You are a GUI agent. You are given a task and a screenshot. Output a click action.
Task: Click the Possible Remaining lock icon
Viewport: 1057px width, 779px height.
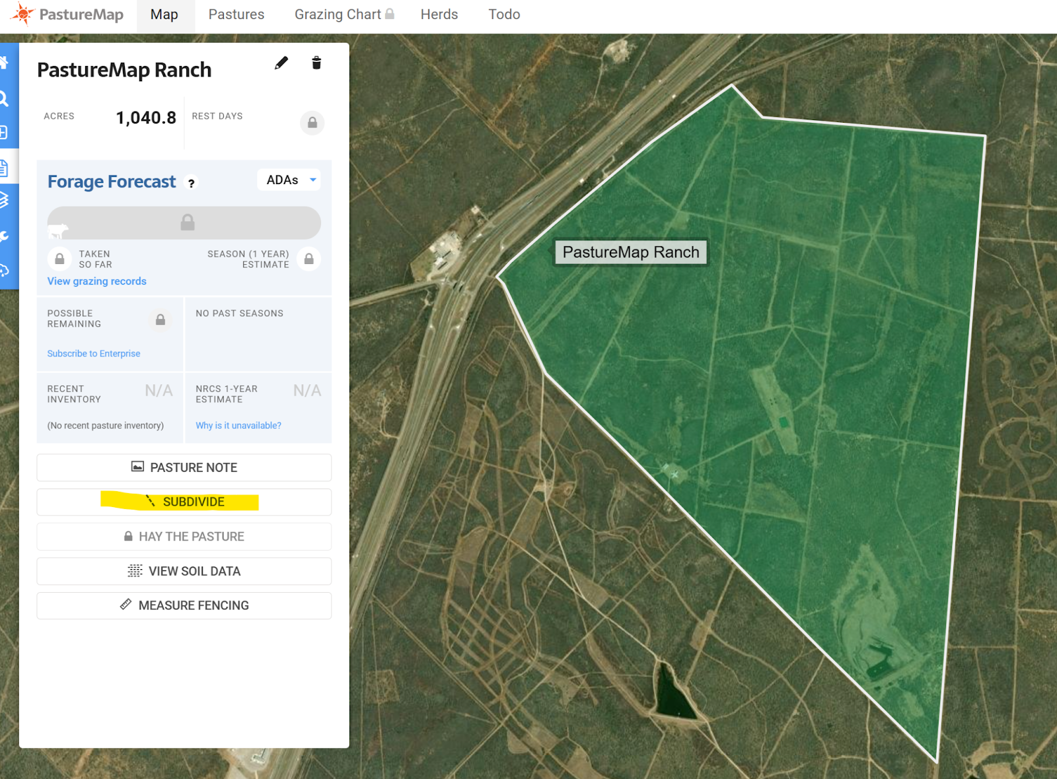pos(160,320)
